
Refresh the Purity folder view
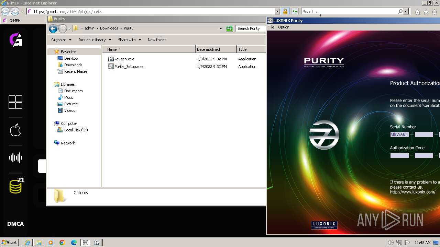pyautogui.click(x=229, y=28)
